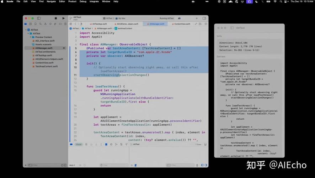Toggle the inspector panel on the right
This screenshot has height=178, width=315.
click(x=204, y=18)
